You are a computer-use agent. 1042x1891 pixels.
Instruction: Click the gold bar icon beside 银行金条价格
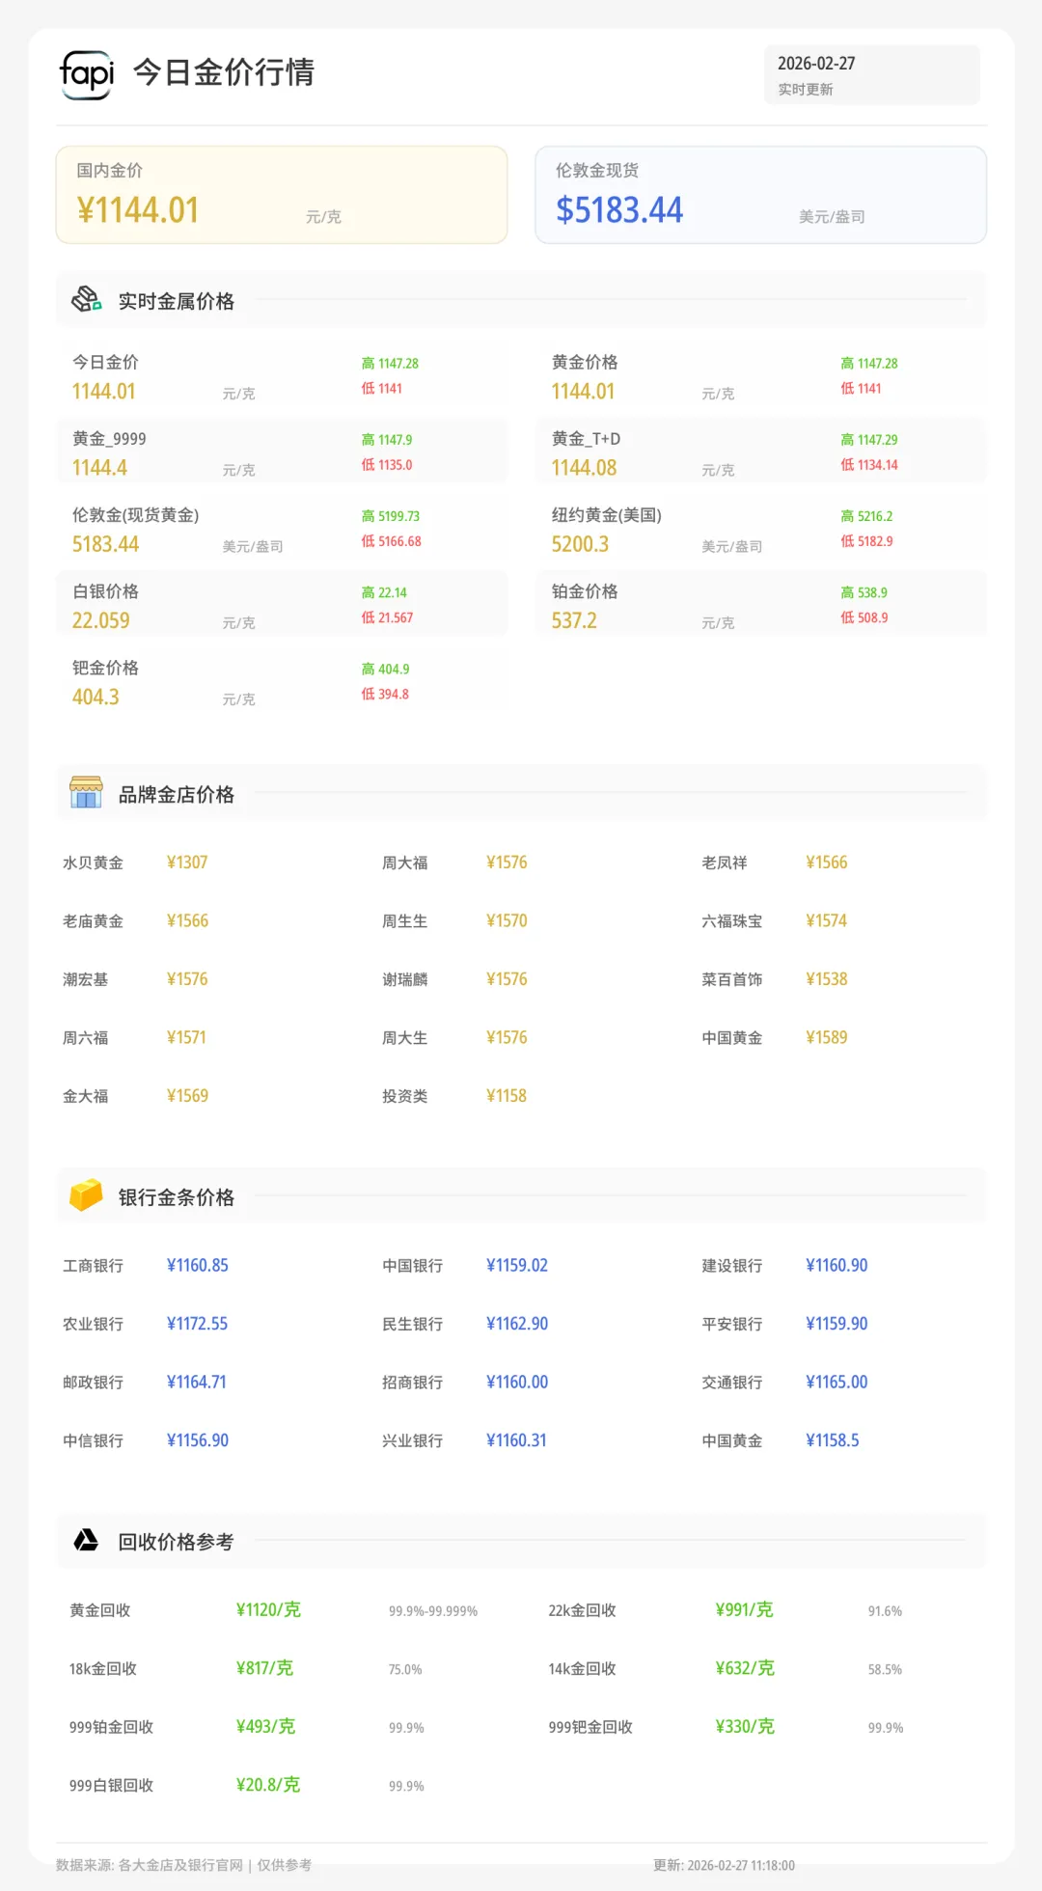86,1195
